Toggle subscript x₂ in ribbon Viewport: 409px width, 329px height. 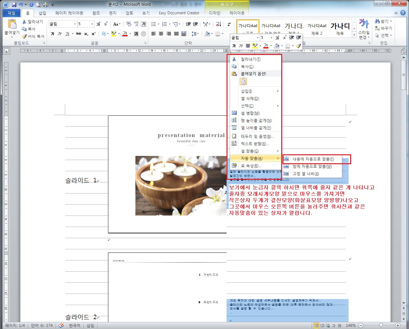tap(86, 33)
